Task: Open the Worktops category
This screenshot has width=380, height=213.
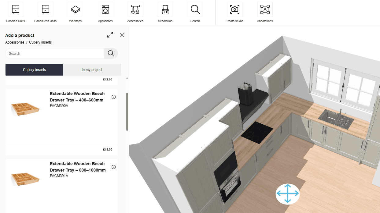Action: pyautogui.click(x=75, y=12)
